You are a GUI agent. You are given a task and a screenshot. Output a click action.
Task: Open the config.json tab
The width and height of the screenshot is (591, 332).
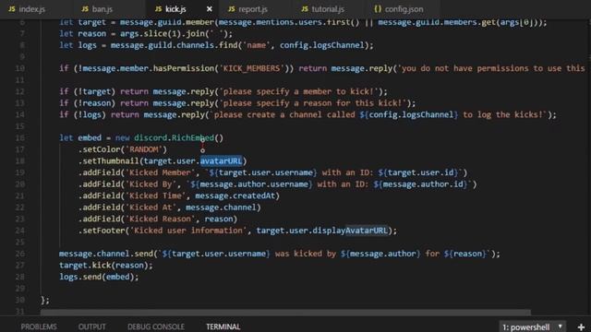click(400, 9)
